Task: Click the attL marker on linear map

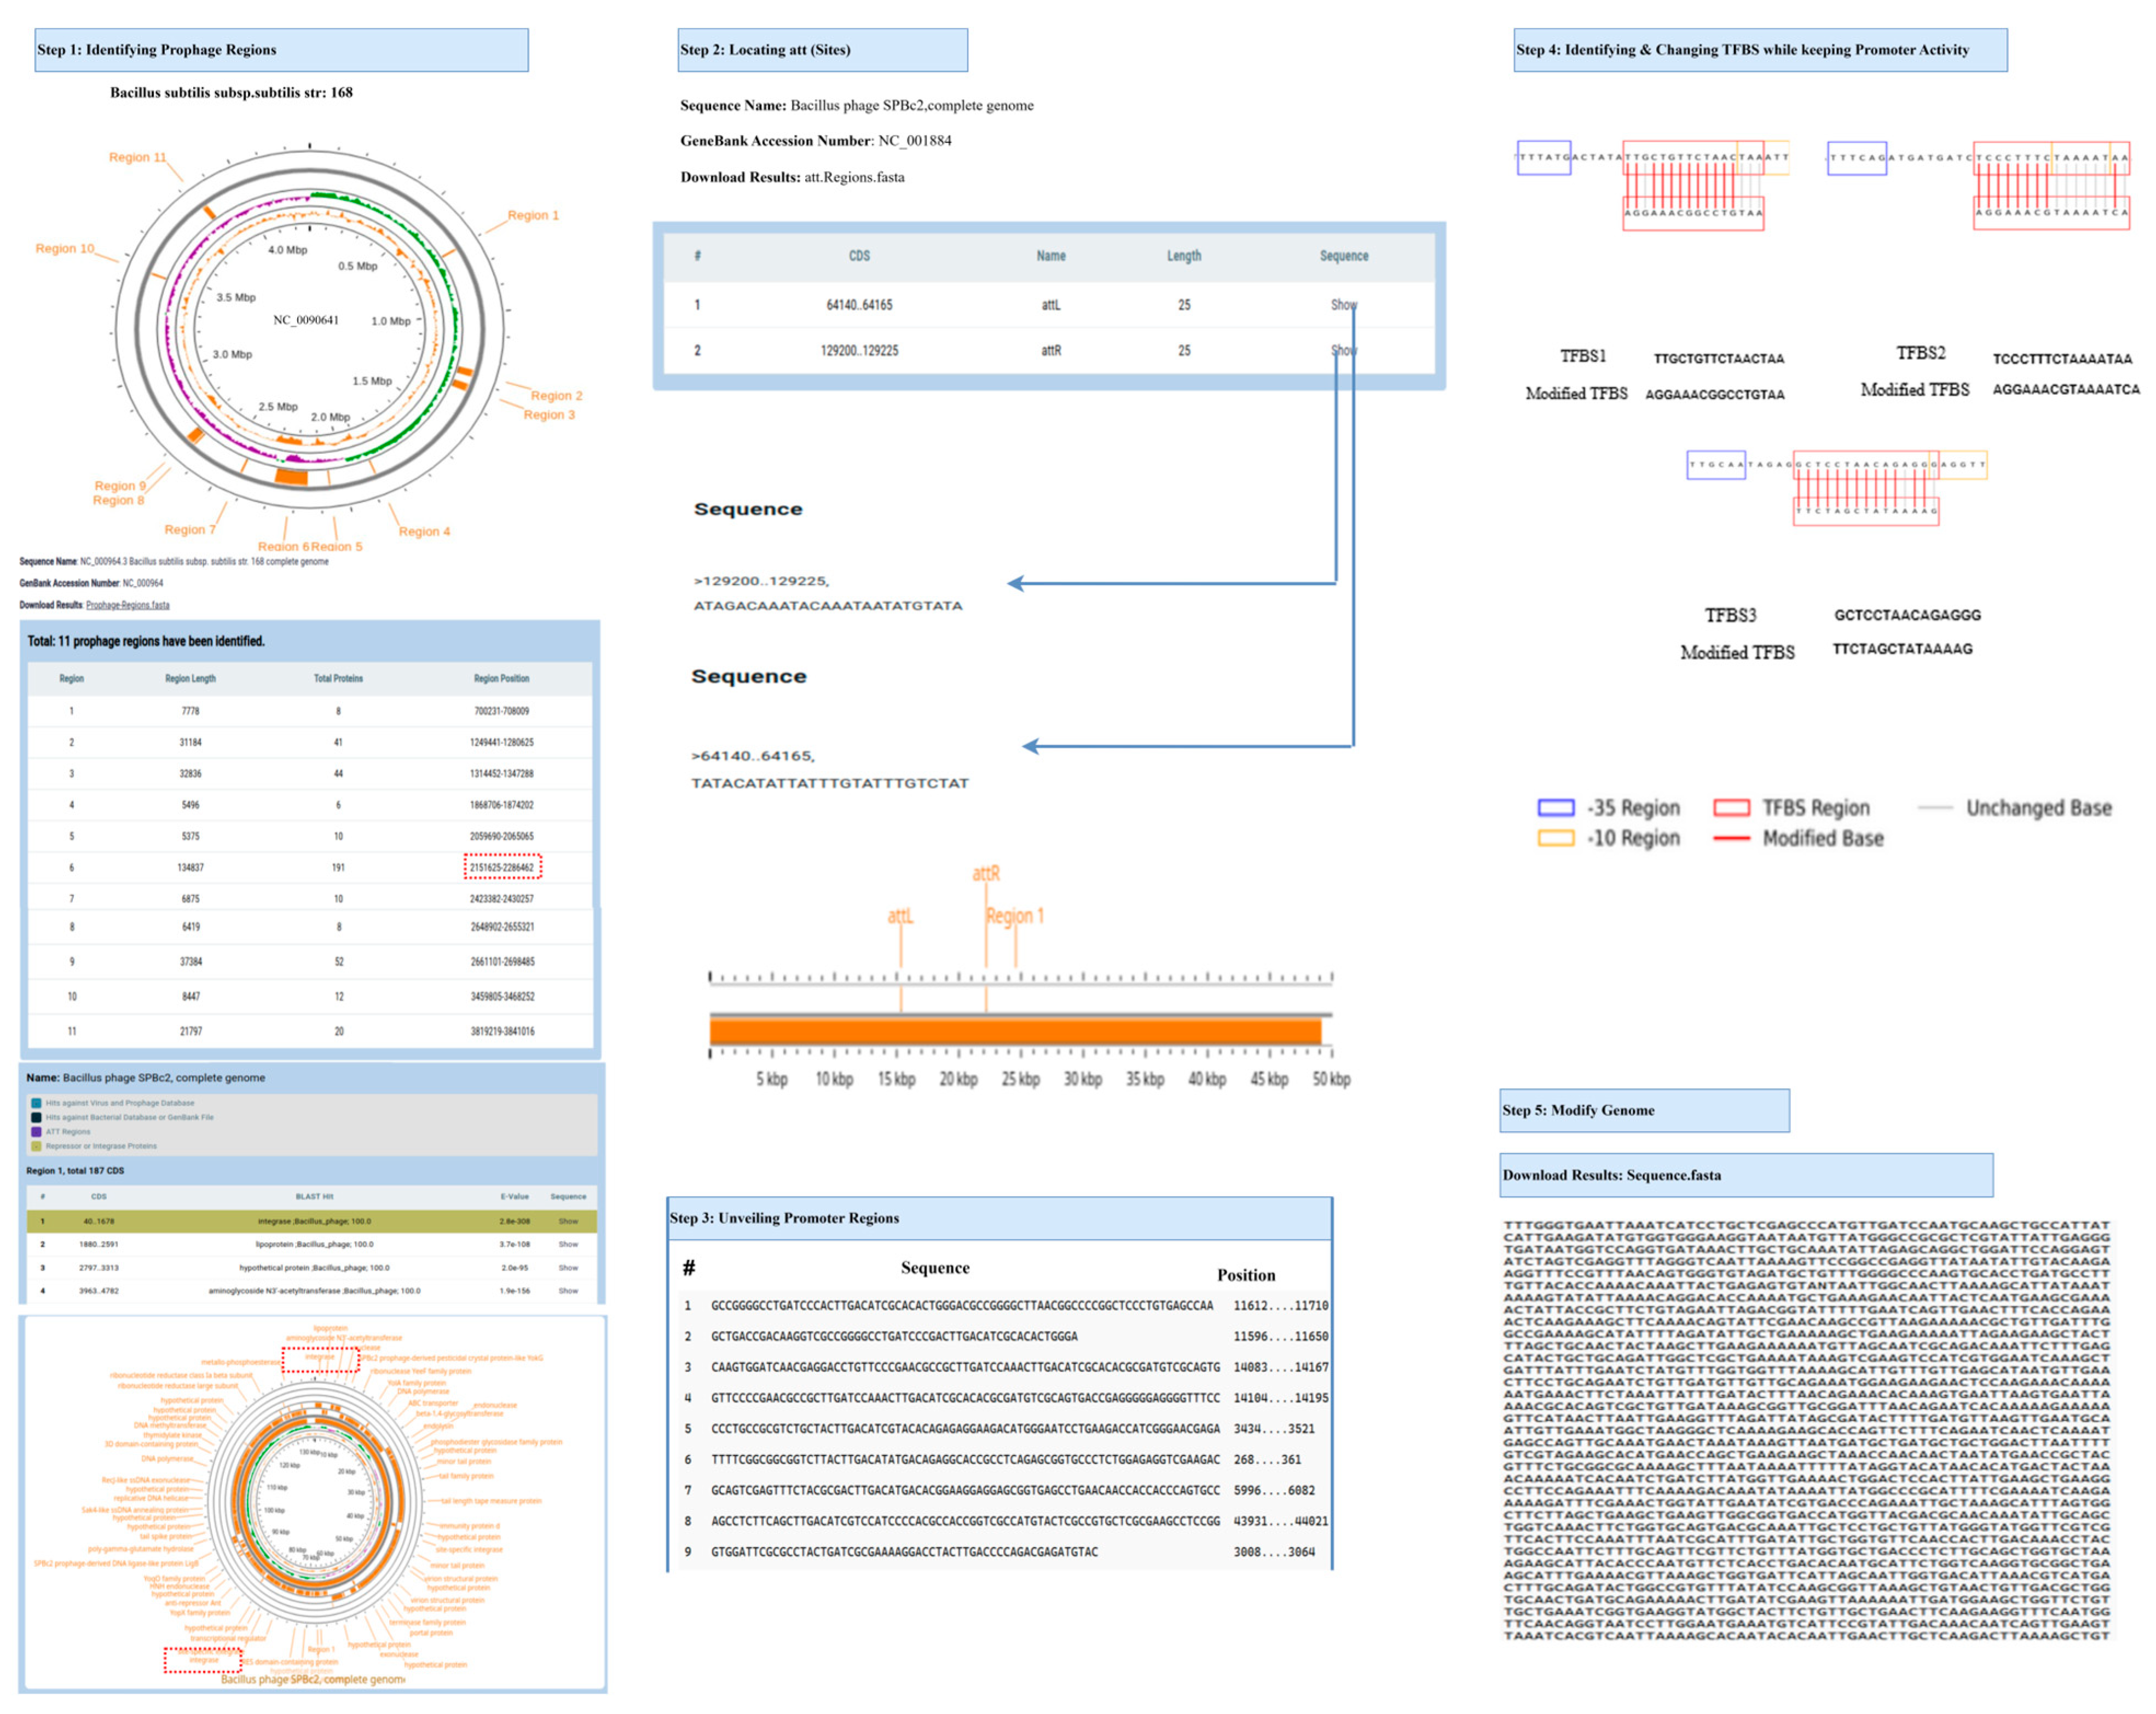Action: [900, 916]
